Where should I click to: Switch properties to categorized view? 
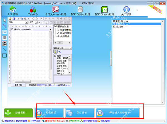coord(55,52)
